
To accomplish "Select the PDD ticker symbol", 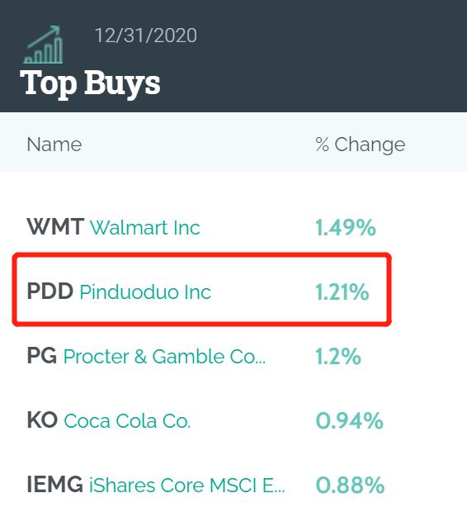I will (50, 292).
